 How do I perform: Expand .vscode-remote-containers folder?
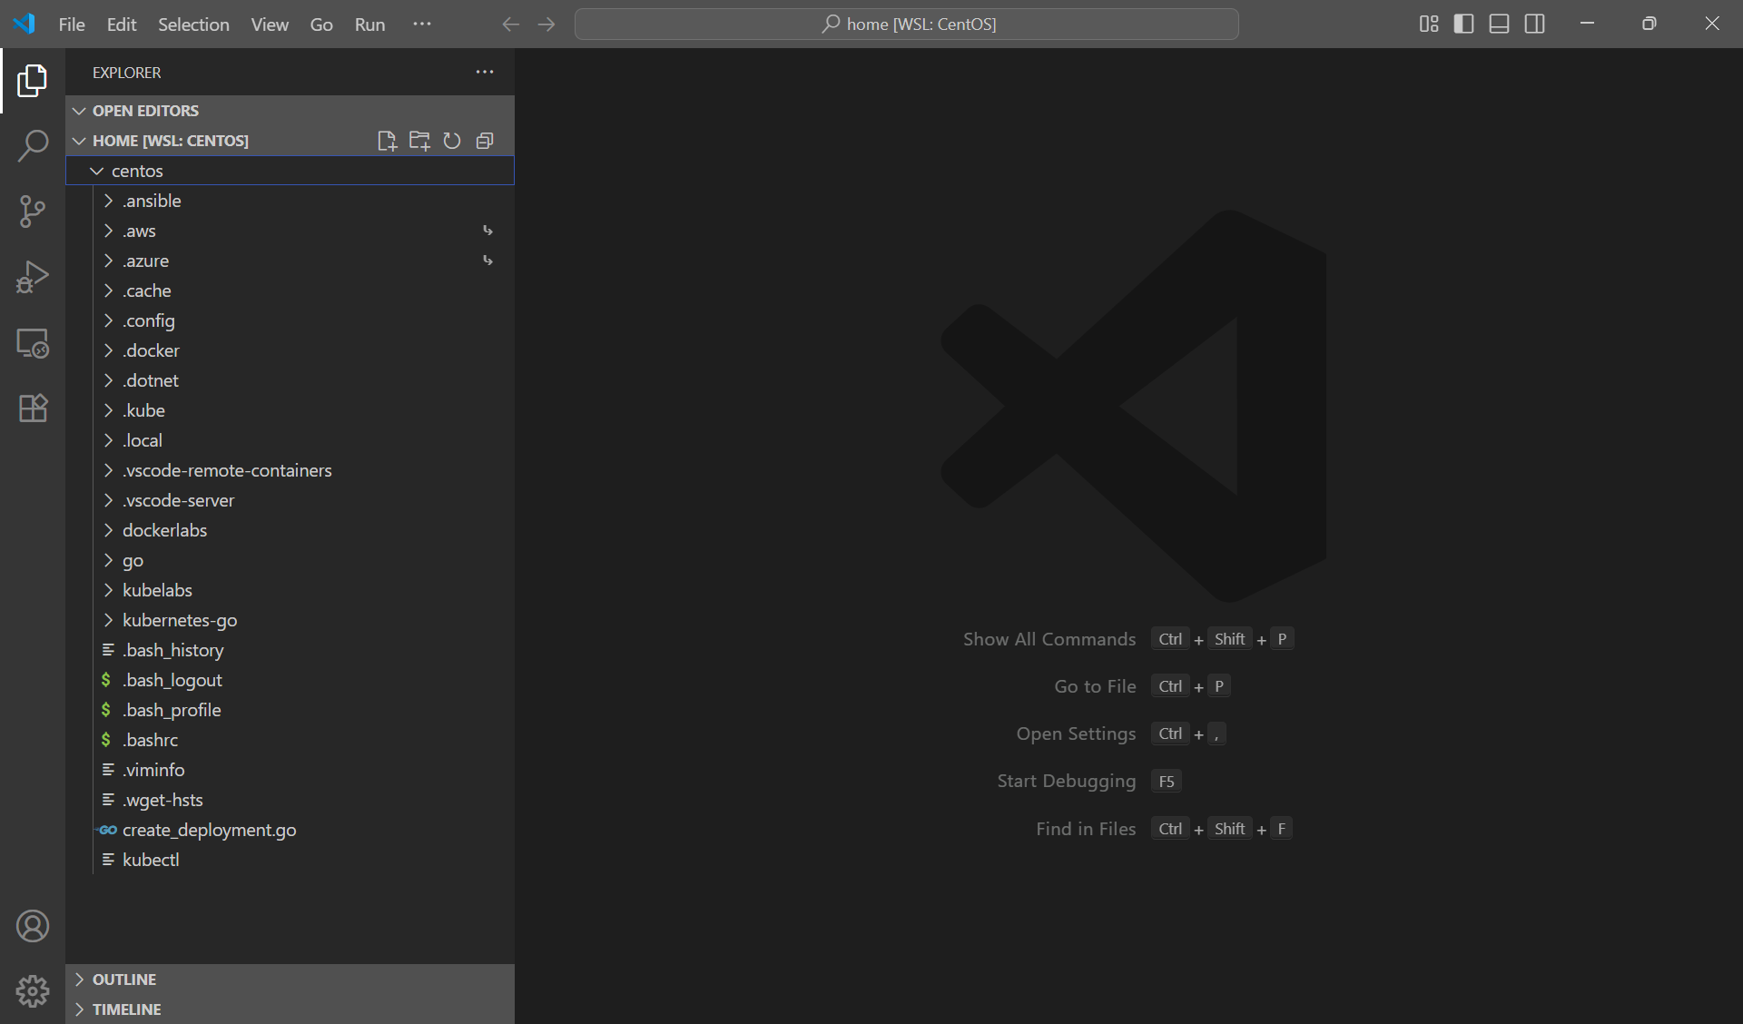(290, 470)
